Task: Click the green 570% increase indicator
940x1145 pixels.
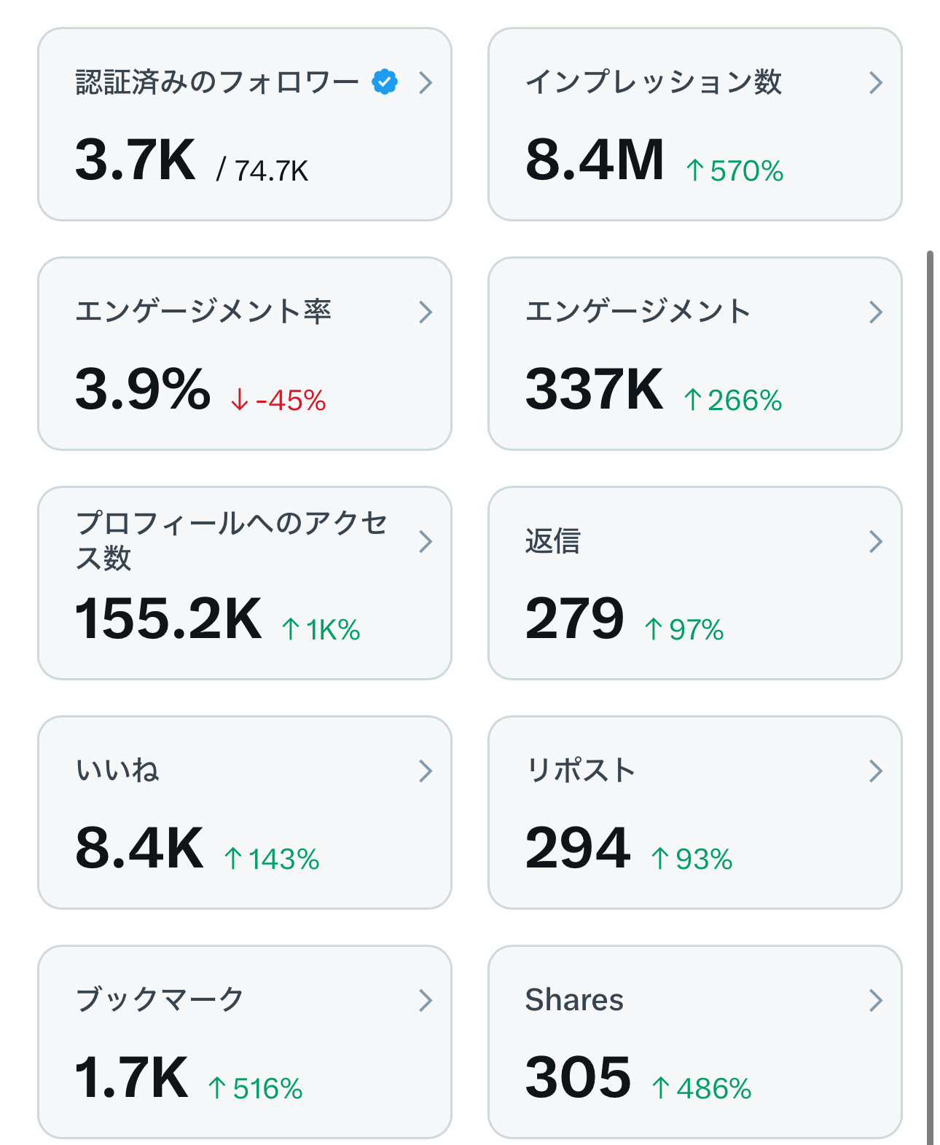Action: tap(735, 171)
